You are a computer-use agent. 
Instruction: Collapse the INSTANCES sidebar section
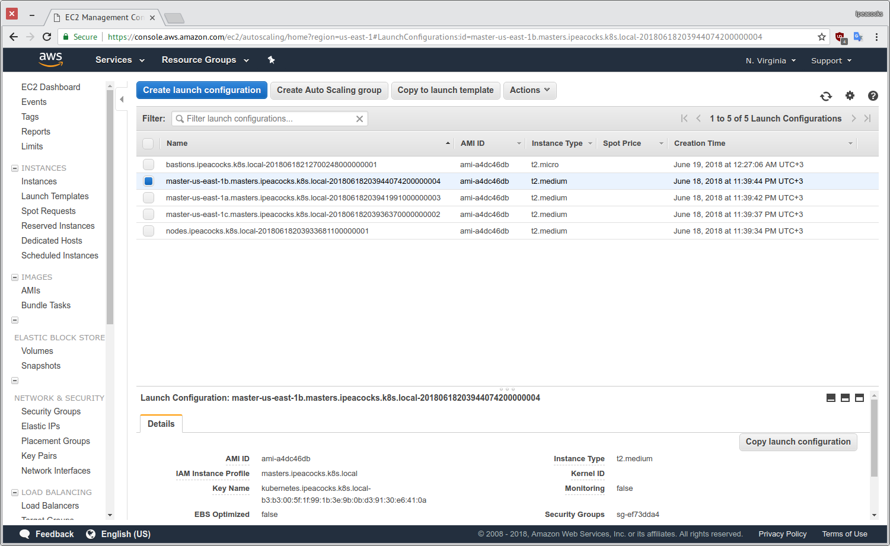pyautogui.click(x=15, y=168)
